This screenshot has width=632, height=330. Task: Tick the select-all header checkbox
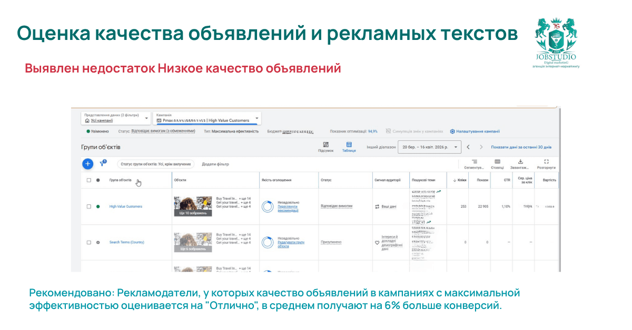click(x=88, y=180)
